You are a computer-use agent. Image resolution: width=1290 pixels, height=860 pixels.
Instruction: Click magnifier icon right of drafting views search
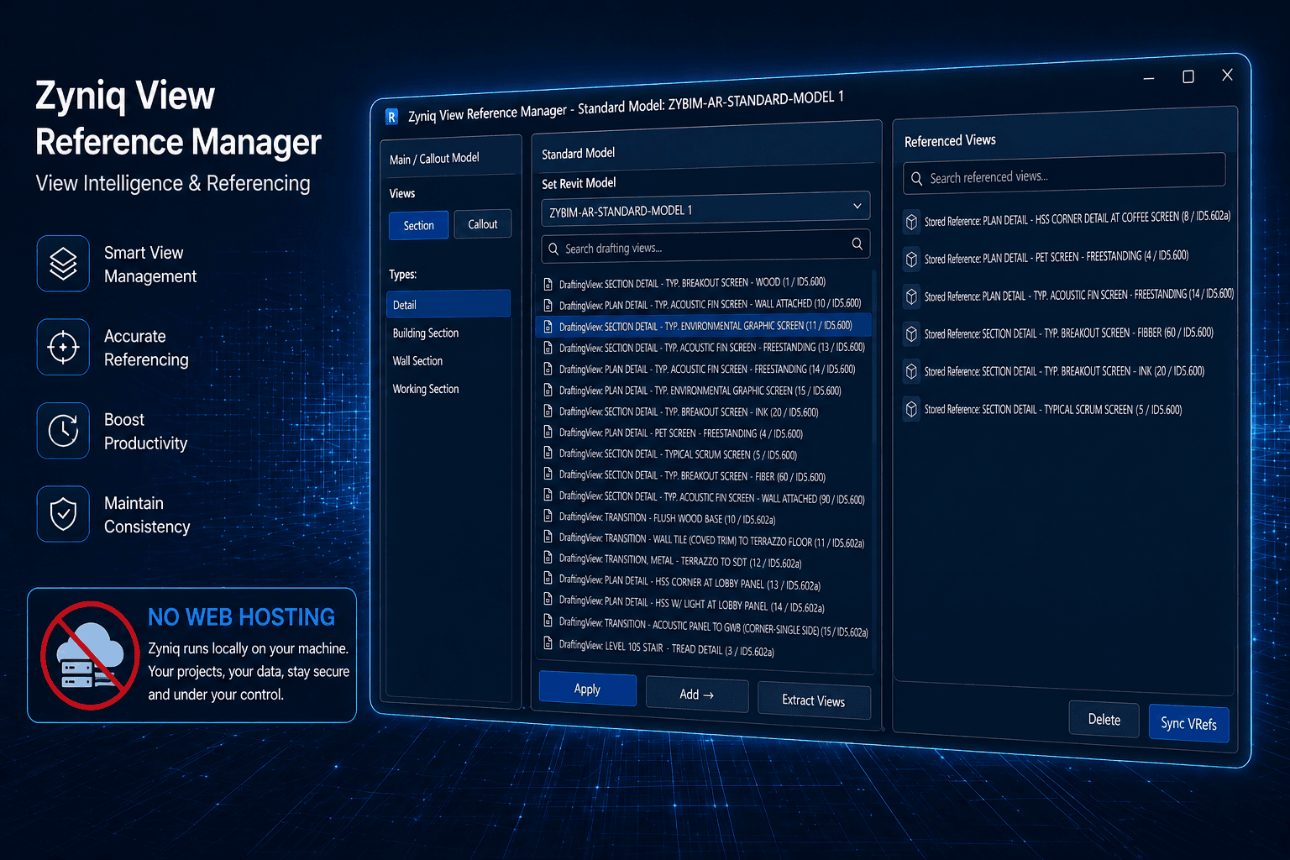tap(857, 244)
